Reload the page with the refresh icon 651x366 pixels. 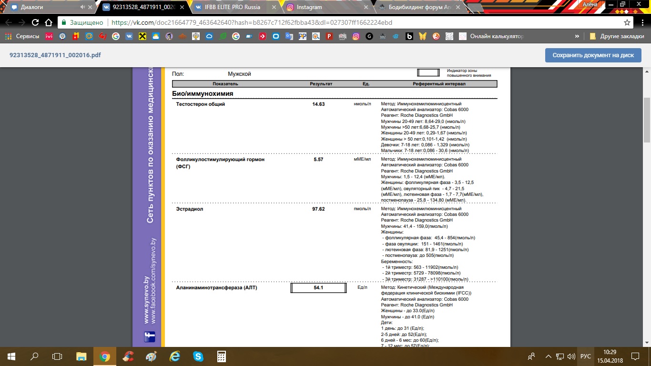click(x=35, y=22)
